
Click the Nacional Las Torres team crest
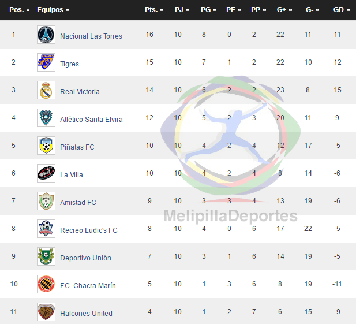[46, 35]
